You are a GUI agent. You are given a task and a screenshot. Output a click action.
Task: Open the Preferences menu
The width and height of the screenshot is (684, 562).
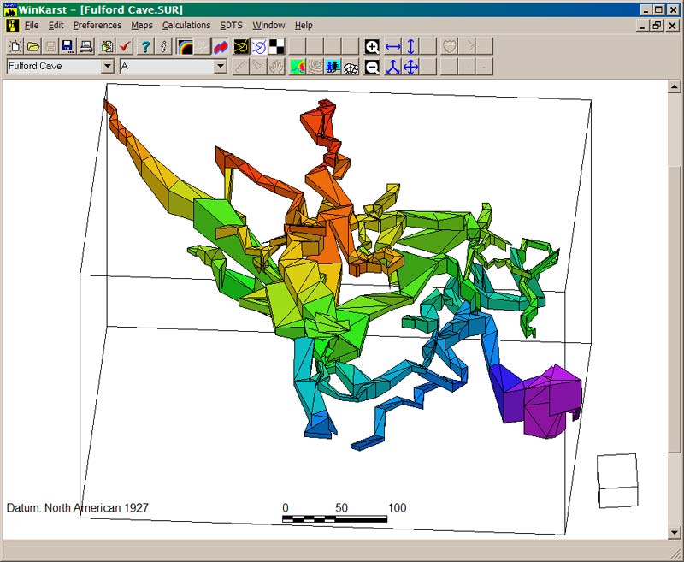point(97,26)
